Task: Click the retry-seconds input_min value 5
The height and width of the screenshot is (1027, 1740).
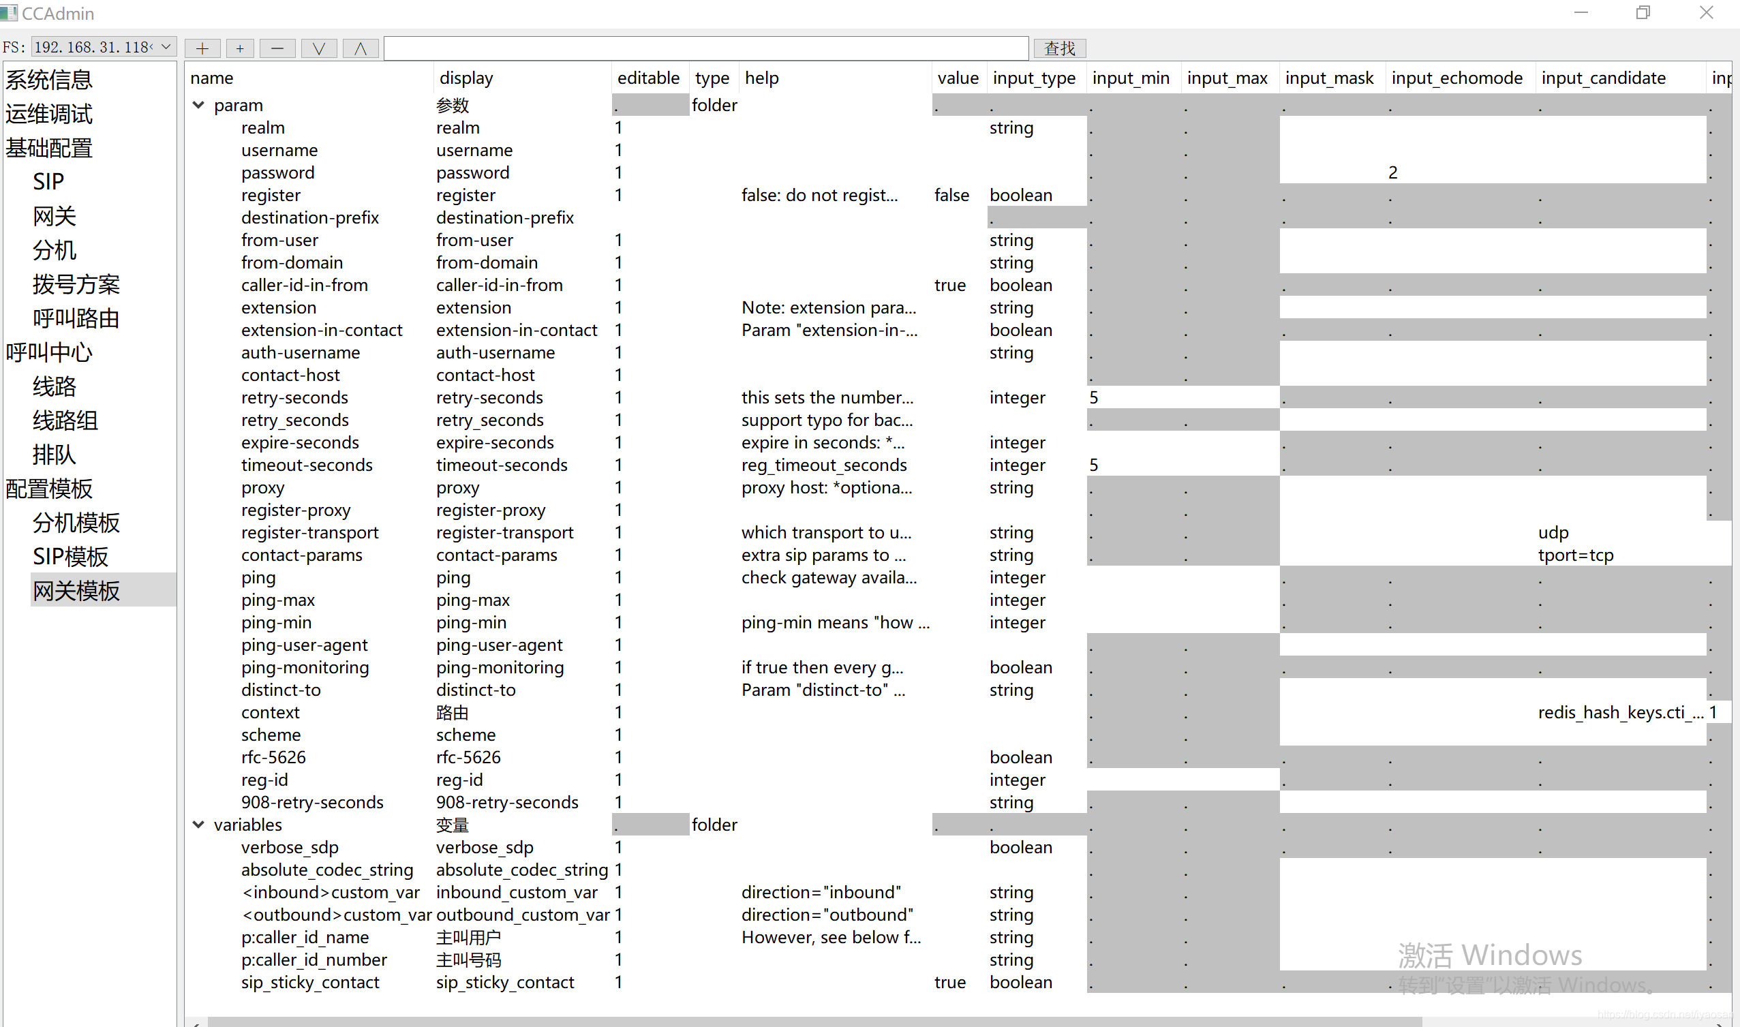Action: click(1094, 398)
